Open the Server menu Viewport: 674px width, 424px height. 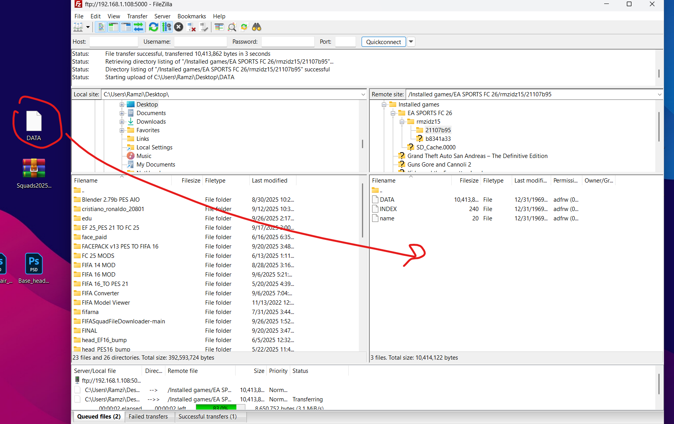click(162, 16)
